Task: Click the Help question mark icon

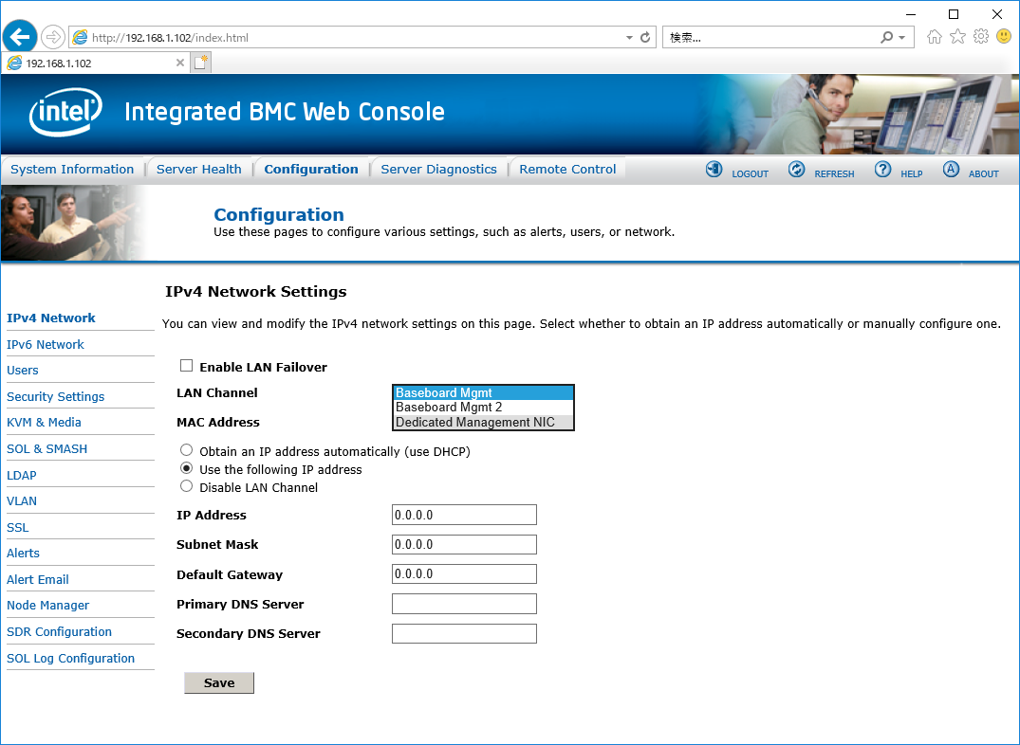Action: point(882,170)
